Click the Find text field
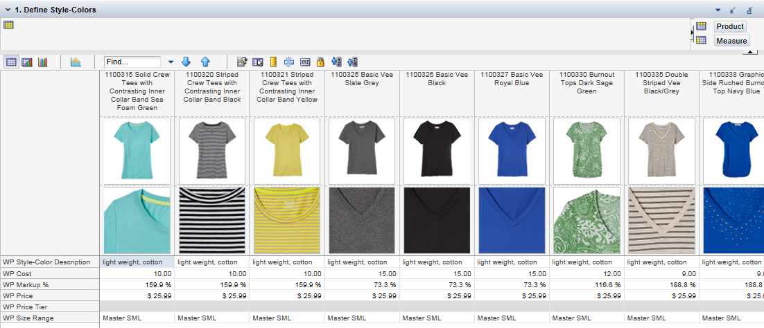Image resolution: width=764 pixels, height=328 pixels. [132, 62]
